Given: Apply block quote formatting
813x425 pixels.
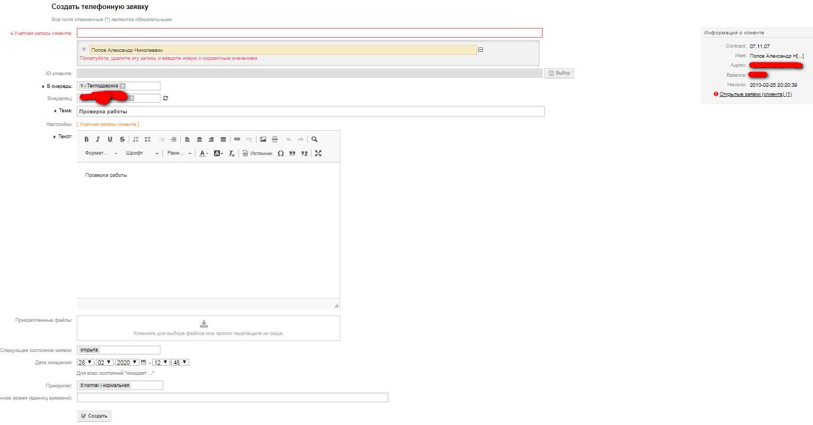Looking at the screenshot, I should pos(292,153).
